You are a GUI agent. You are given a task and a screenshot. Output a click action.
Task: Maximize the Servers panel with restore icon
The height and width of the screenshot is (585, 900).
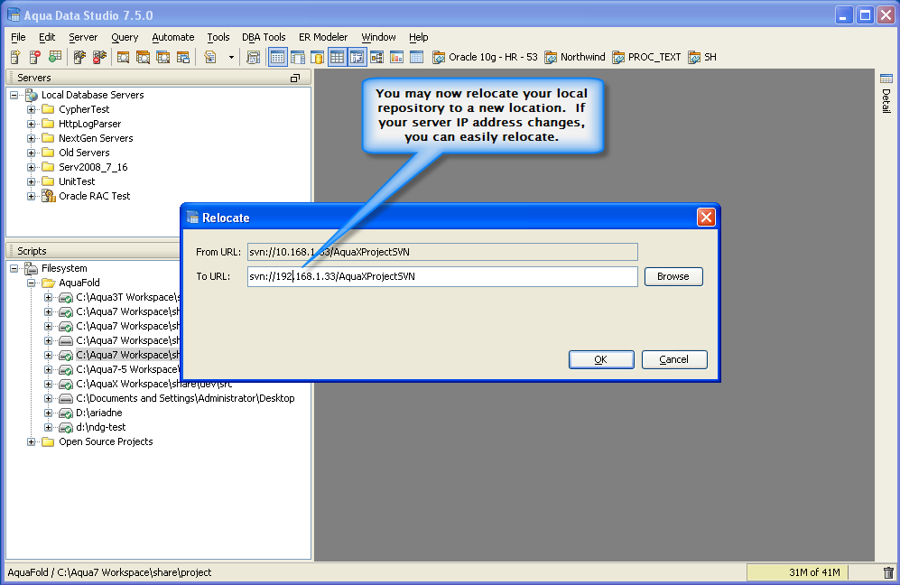(x=295, y=78)
